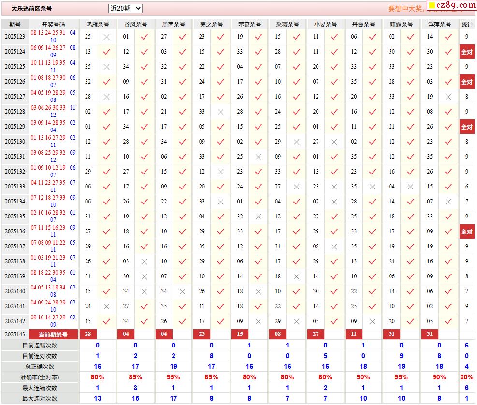Screen dimensions: 477x405
Task: Click the red 28 current number under 鸿雁杀号
Action: click(x=88, y=334)
